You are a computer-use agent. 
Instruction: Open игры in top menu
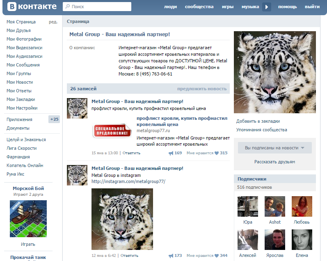pos(228,7)
